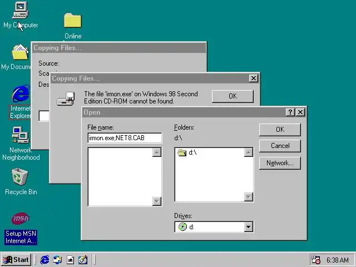Close the Copying Files error dialog
The width and height of the screenshot is (356, 267).
coord(254,78)
